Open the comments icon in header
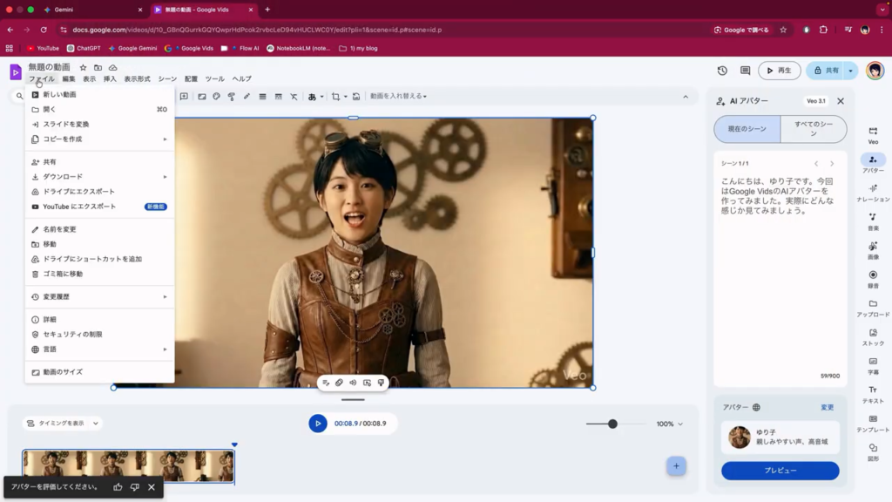 coord(745,71)
